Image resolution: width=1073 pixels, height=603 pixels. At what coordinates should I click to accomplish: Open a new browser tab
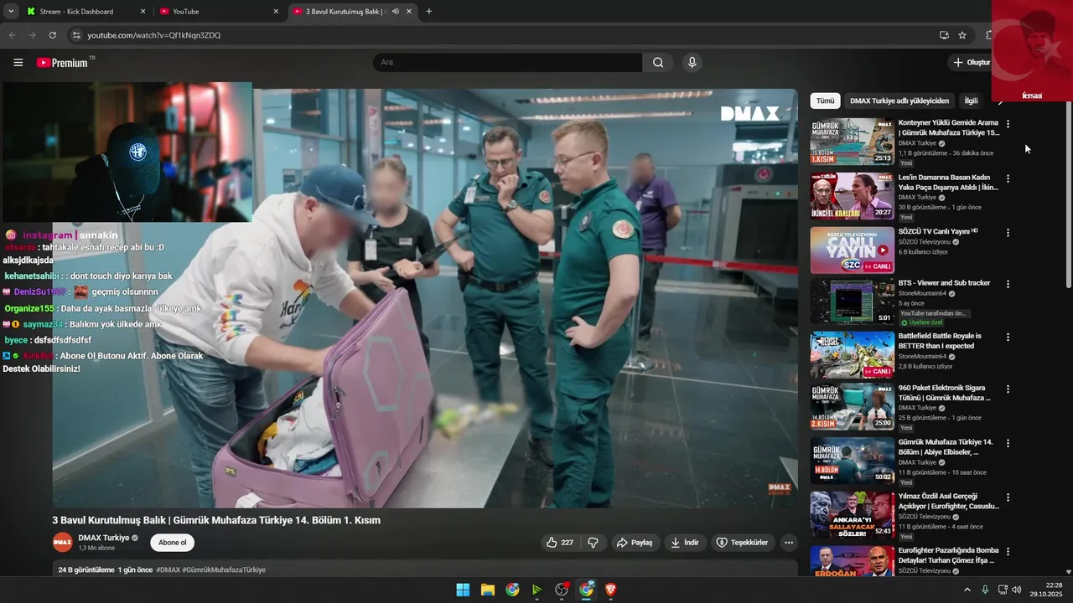pyautogui.click(x=429, y=12)
